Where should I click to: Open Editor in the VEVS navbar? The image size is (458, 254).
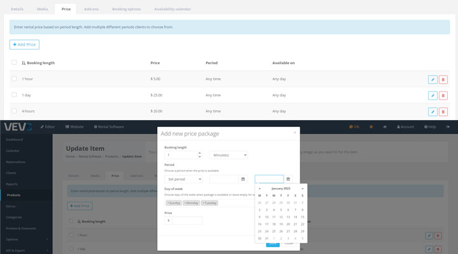click(x=48, y=127)
